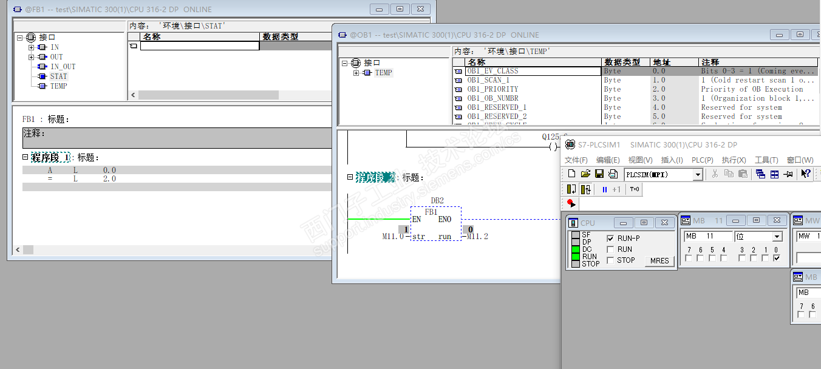Click the MRES memory reset button
Viewport: 821px width, 369px height.
click(659, 261)
